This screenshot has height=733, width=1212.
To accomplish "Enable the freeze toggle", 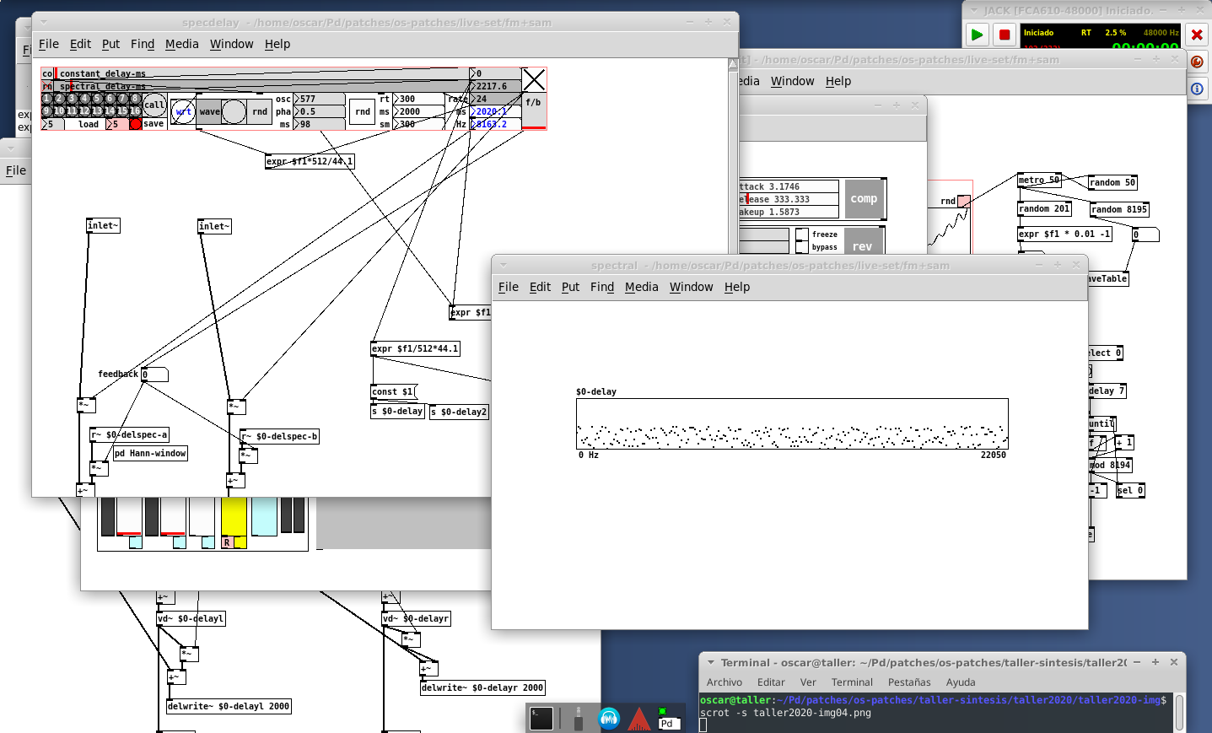I will coord(801,234).
